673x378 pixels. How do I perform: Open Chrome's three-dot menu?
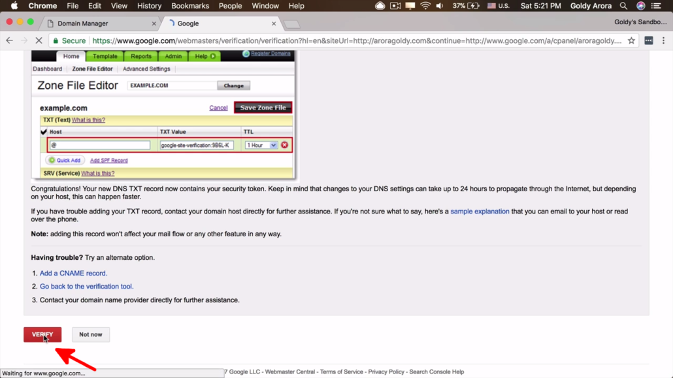coord(664,40)
